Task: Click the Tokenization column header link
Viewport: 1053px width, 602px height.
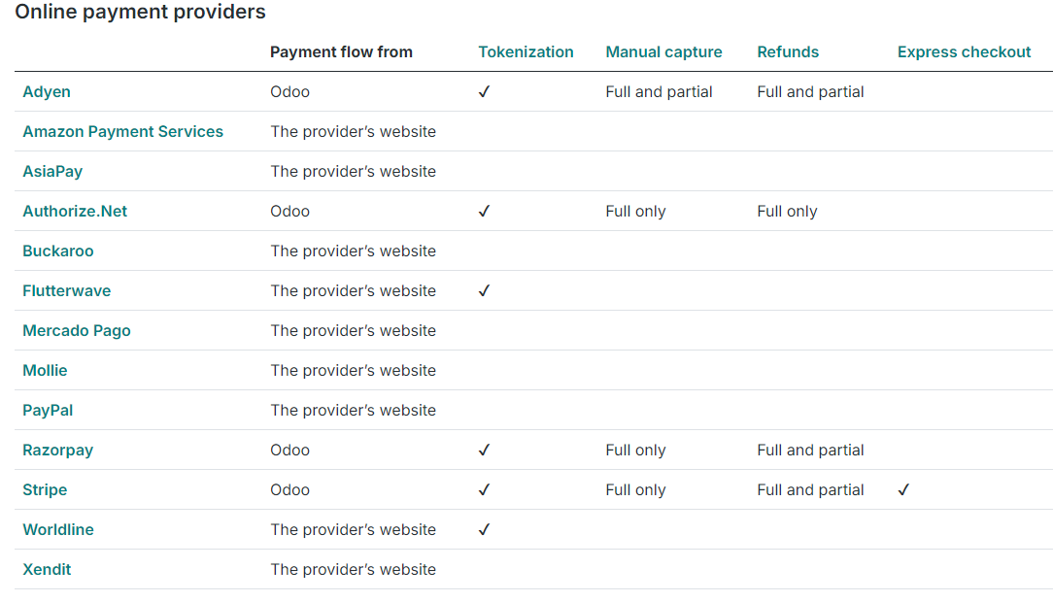Action: click(526, 52)
